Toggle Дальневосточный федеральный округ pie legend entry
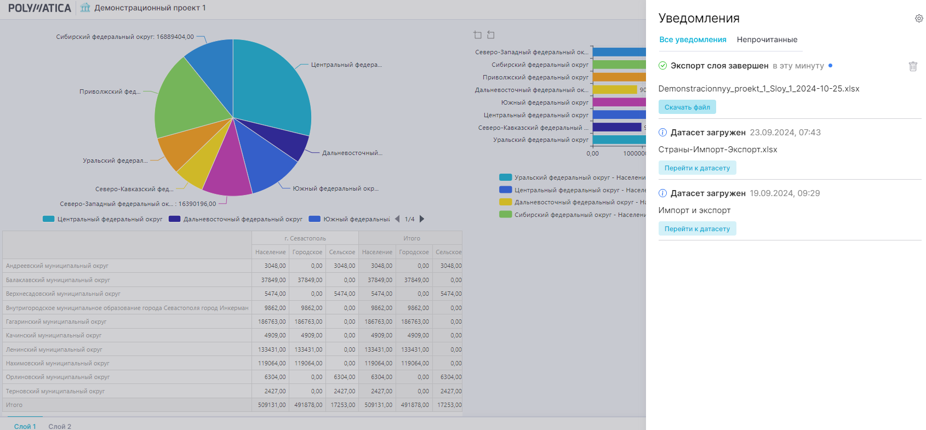 point(236,219)
